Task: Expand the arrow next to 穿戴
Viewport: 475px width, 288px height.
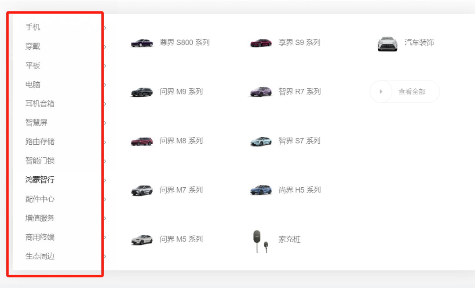Action: pyautogui.click(x=105, y=47)
